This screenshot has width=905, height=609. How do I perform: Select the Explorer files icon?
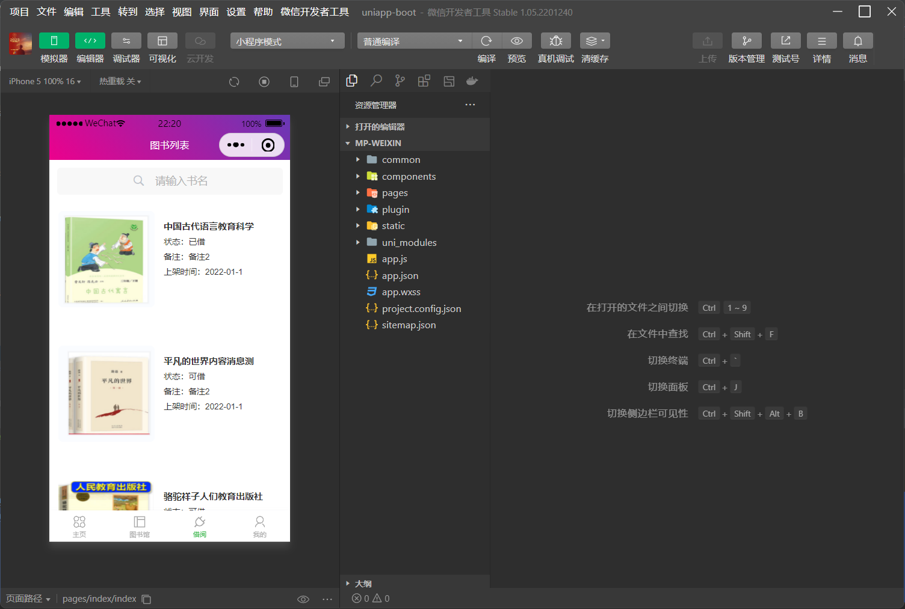click(352, 81)
